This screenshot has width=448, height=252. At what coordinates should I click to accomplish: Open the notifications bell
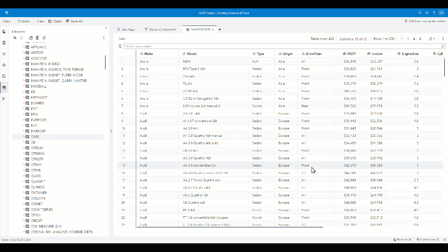point(427,12)
